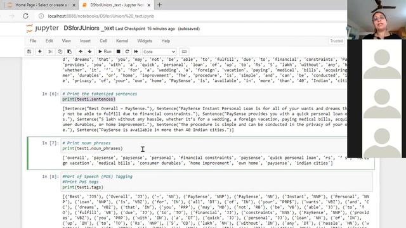Cut selected cells with scissors icon
The width and height of the screenshot is (406, 228).
tap(50, 52)
